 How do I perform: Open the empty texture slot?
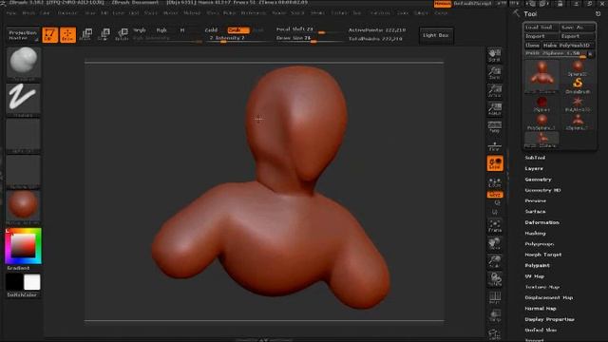pyautogui.click(x=24, y=172)
